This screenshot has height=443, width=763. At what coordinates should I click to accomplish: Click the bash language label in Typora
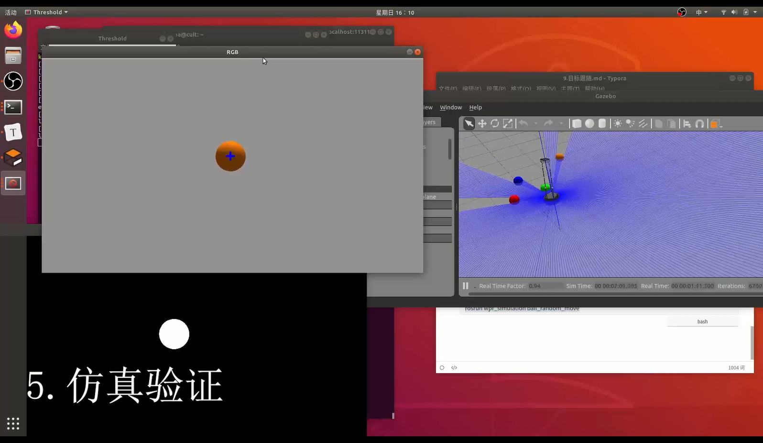click(x=702, y=321)
